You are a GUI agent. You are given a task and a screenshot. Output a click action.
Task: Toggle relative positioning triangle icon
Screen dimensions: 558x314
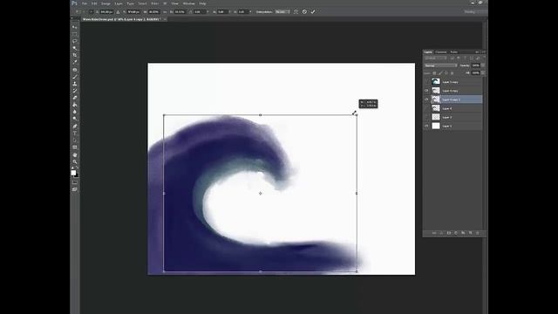click(x=119, y=11)
